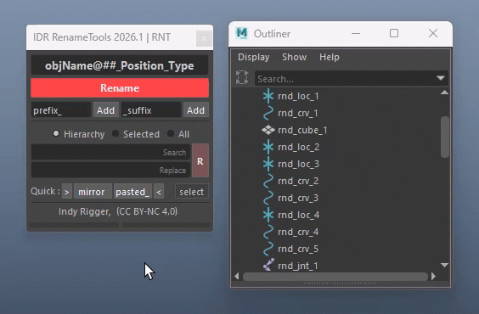Click the Replace text field
Viewport: 479px width, 314px height.
coord(110,170)
